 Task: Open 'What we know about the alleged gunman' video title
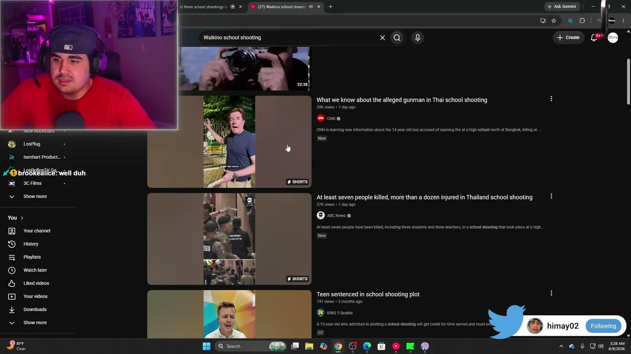coord(402,100)
